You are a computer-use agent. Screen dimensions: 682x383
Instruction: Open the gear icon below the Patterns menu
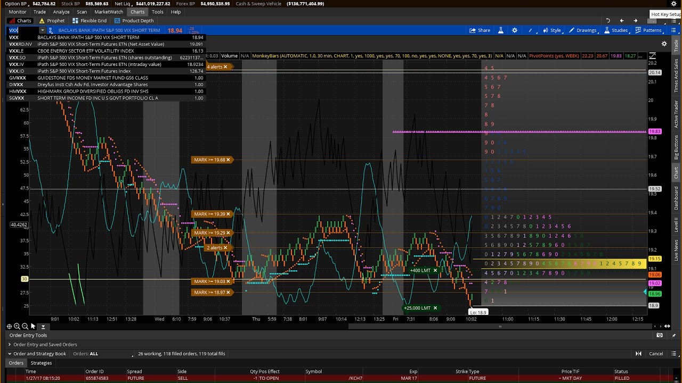[664, 44]
